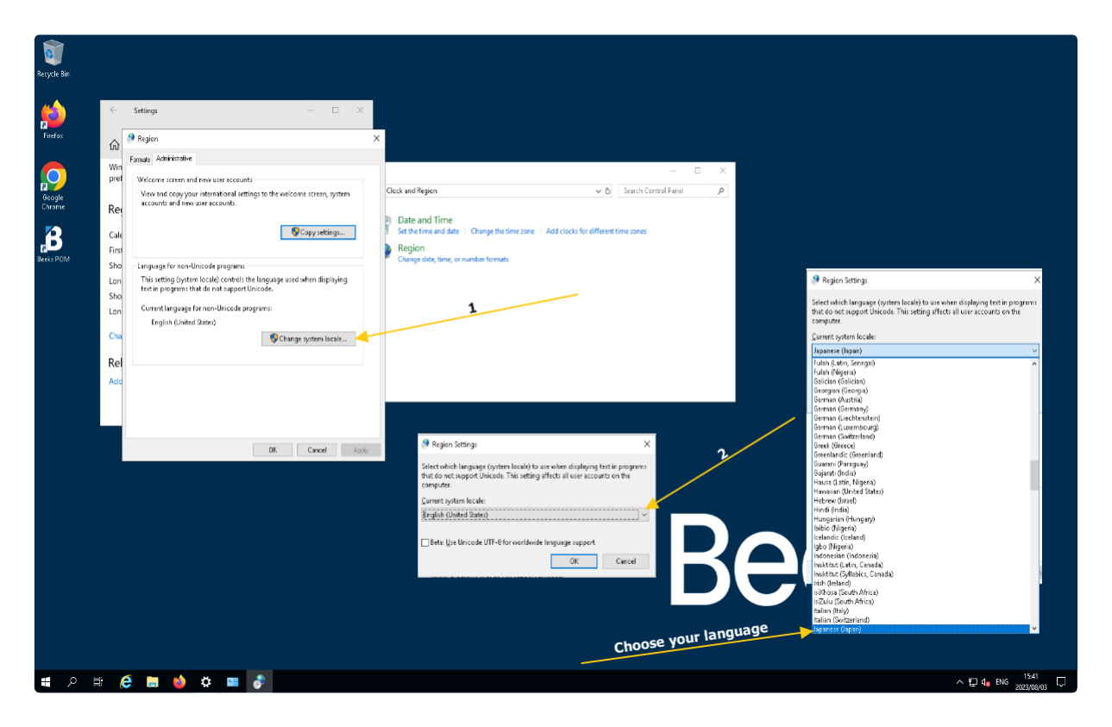Image resolution: width=1112 pixels, height=727 pixels.
Task: Select German (Germany) from the locale list
Action: coord(920,409)
